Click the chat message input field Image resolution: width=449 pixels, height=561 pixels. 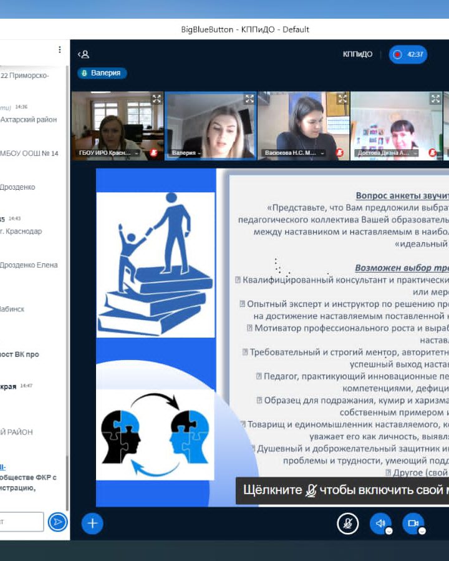coord(22,522)
